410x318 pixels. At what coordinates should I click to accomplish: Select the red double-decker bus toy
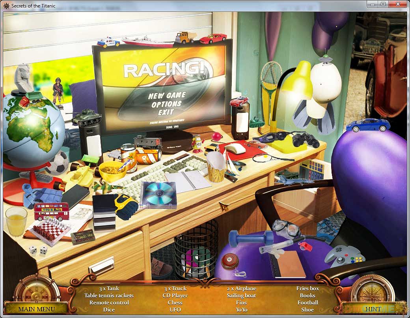point(51,211)
